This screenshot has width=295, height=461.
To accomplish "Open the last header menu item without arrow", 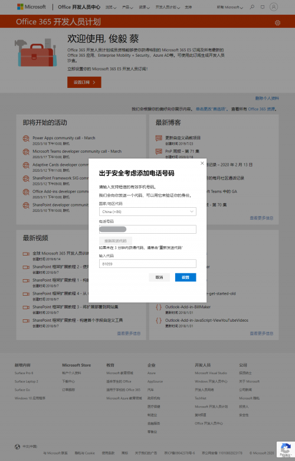I will (x=188, y=7).
